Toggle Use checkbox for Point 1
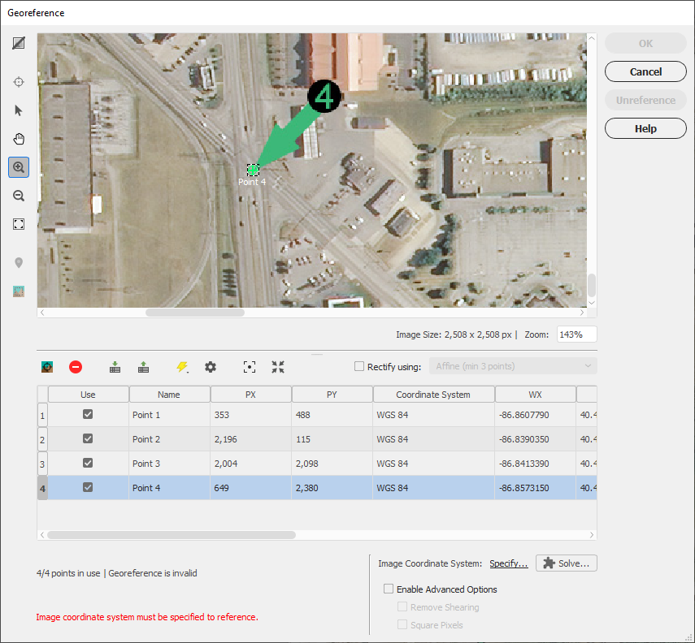The height and width of the screenshot is (643, 695). pos(88,415)
